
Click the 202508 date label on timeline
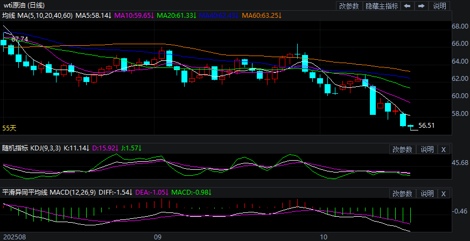pos(14,237)
